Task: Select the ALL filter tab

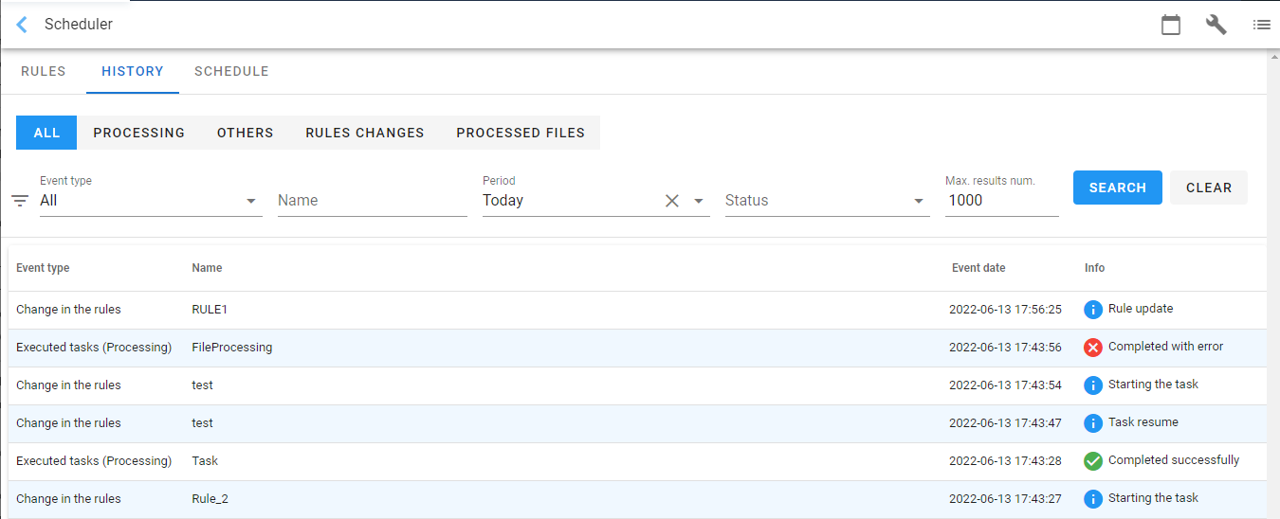Action: click(x=46, y=133)
